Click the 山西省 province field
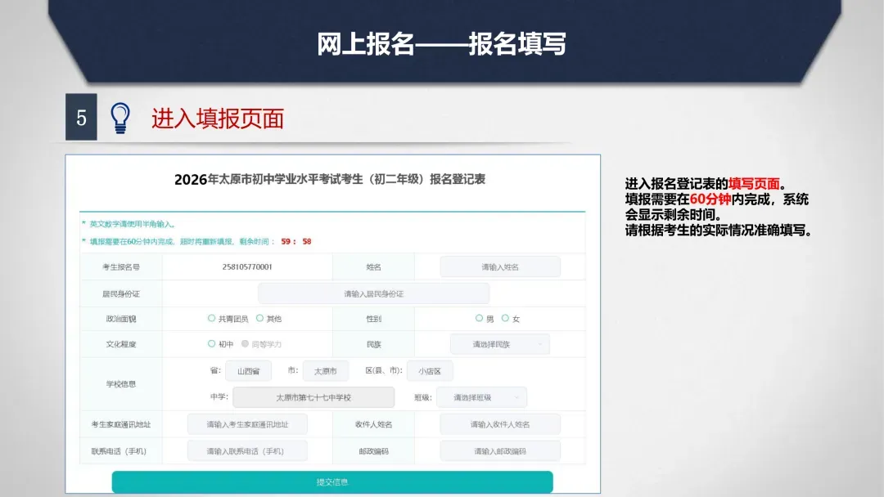Image resolution: width=884 pixels, height=497 pixels. point(248,371)
